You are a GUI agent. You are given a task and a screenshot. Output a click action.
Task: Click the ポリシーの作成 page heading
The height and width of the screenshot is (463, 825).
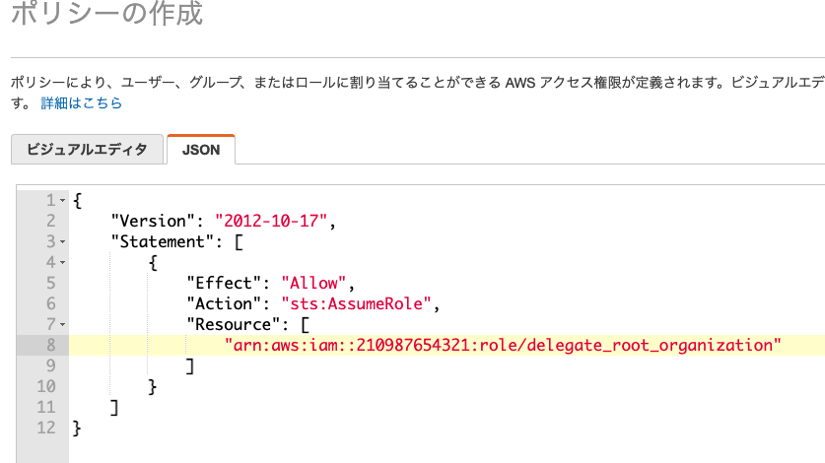click(106, 14)
